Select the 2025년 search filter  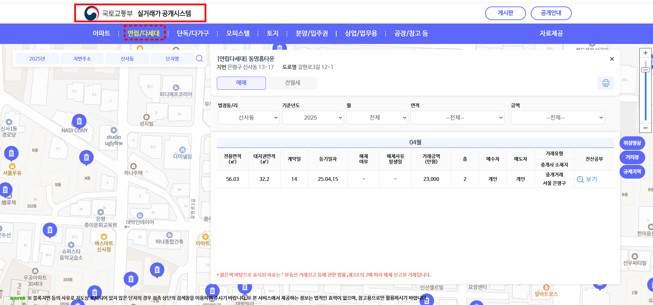pos(37,59)
